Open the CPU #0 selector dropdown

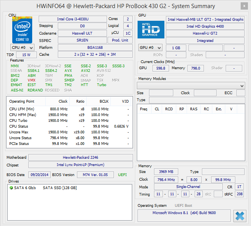pyautogui.click(x=22, y=48)
